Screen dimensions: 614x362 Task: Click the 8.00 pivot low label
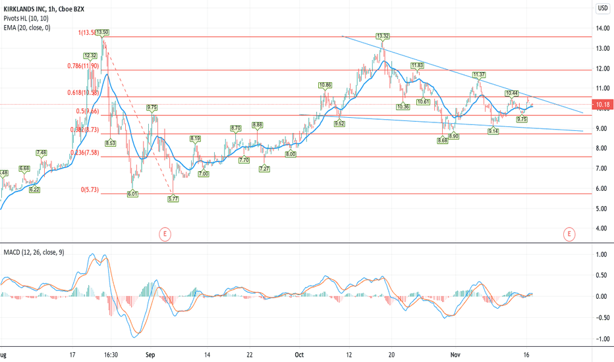(291, 154)
